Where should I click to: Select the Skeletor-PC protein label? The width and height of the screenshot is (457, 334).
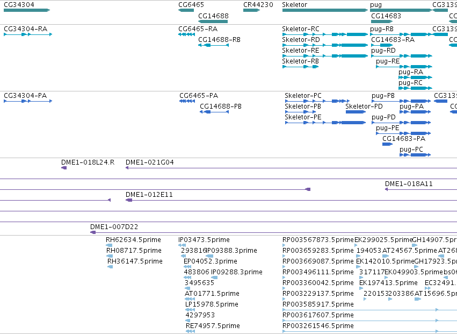pyautogui.click(x=303, y=96)
